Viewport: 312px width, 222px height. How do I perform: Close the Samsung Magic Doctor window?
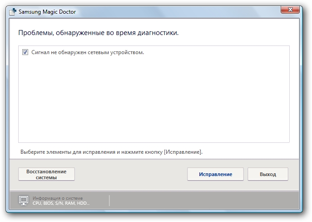pos(290,10)
